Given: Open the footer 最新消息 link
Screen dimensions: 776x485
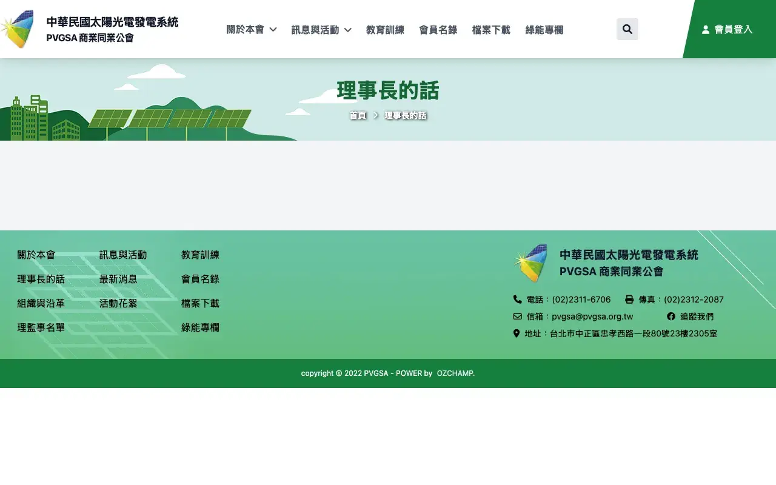Looking at the screenshot, I should 118,279.
